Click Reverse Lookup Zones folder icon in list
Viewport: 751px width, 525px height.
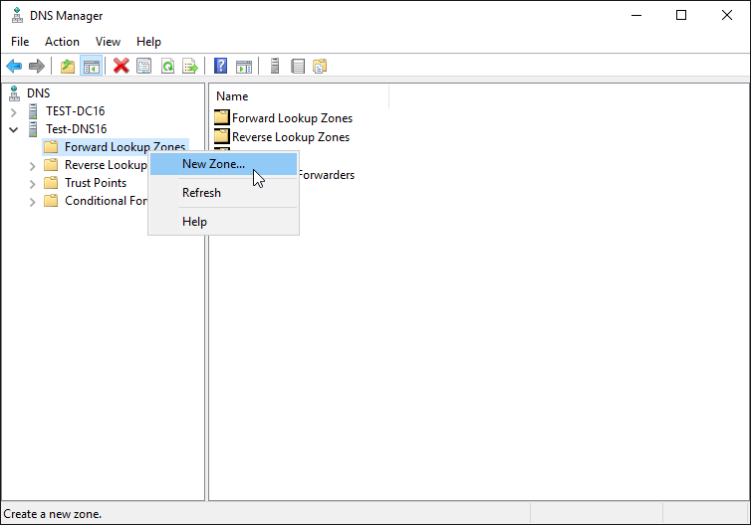222,136
